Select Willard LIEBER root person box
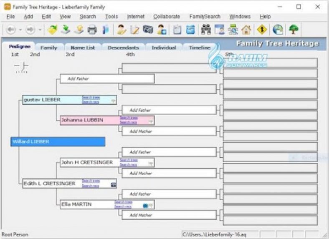 pyautogui.click(x=58, y=142)
